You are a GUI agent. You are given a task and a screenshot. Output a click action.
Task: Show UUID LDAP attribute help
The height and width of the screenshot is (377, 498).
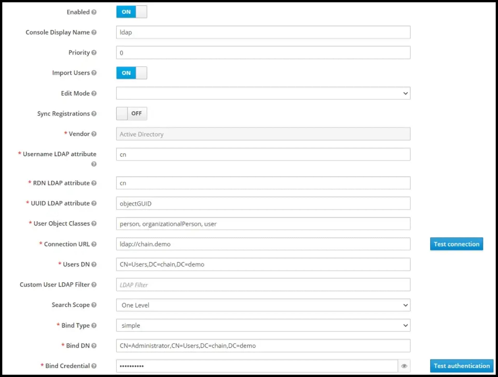point(94,203)
